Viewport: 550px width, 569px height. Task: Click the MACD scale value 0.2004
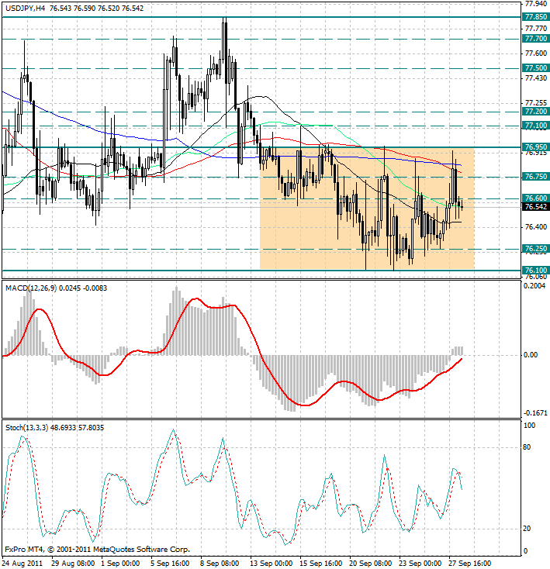534,286
